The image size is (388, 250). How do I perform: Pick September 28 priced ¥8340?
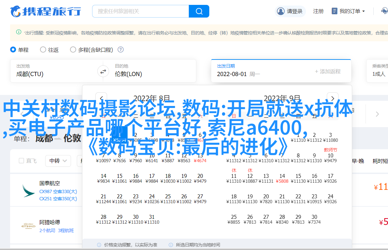[x=282, y=219]
